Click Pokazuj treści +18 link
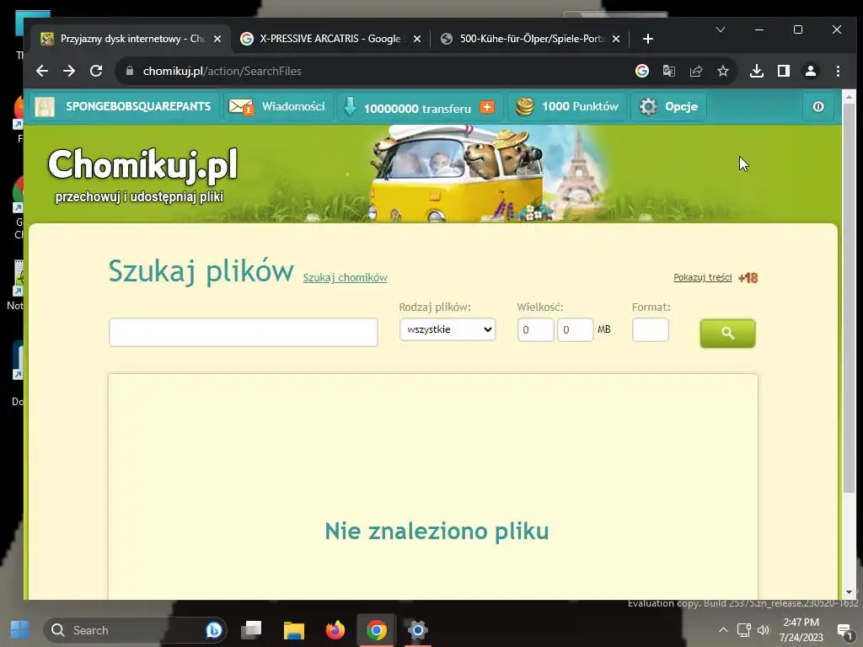This screenshot has width=863, height=647. 715,277
